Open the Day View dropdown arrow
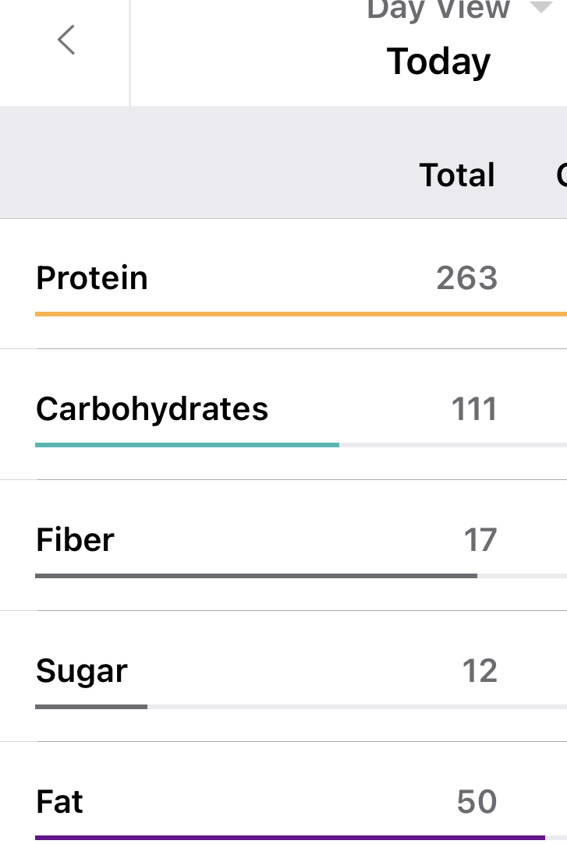 (540, 8)
